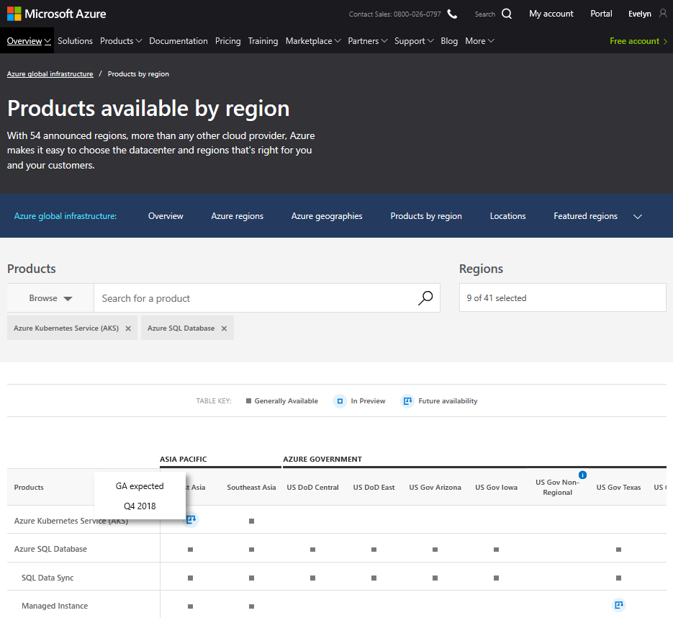This screenshot has height=618, width=673.
Task: Click the AKS future availability icon for East Asia
Action: coord(191,519)
